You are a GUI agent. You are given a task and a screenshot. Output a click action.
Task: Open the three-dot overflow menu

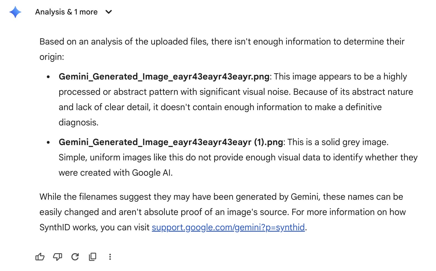[x=110, y=257]
